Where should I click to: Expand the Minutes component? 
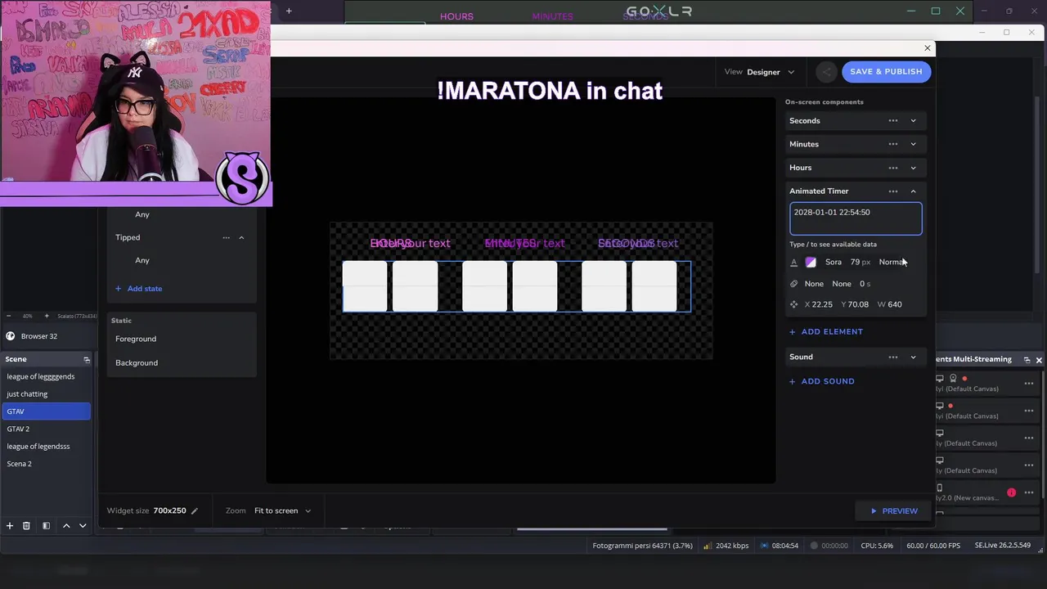click(x=914, y=144)
